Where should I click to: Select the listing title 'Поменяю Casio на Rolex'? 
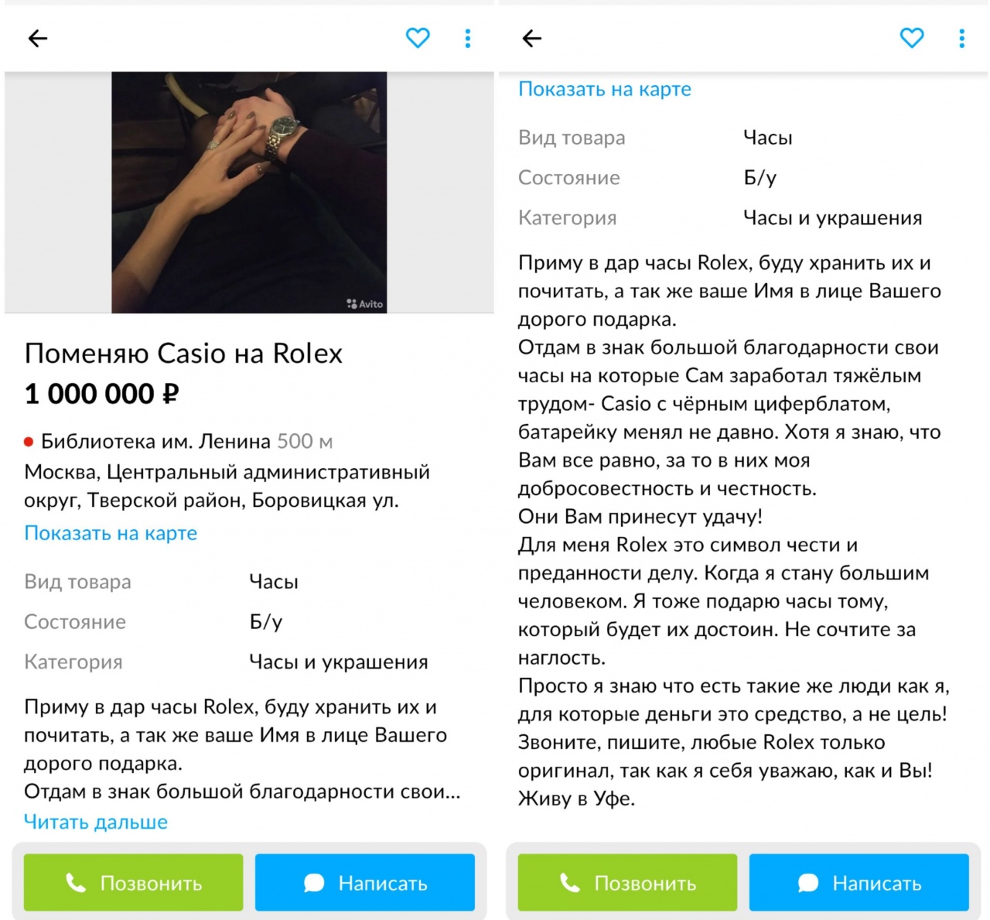pos(183,354)
